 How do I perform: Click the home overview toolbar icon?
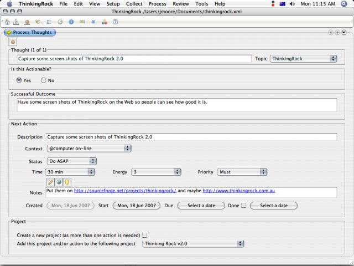7,22
